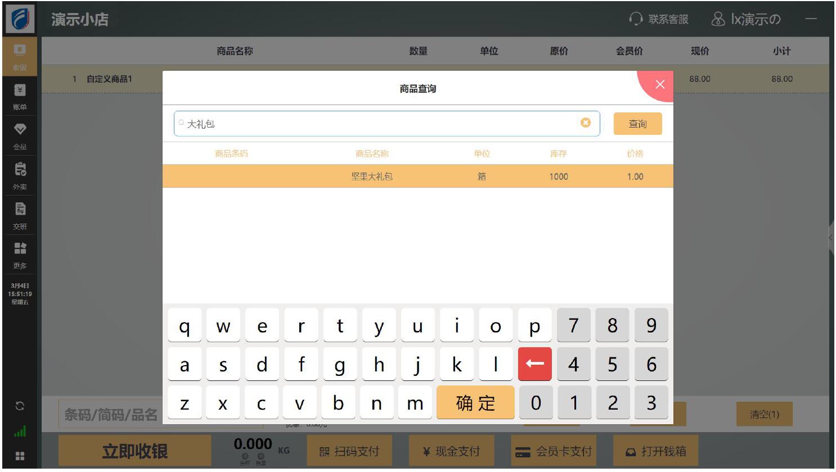Open the lx演示の user account menu

747,19
